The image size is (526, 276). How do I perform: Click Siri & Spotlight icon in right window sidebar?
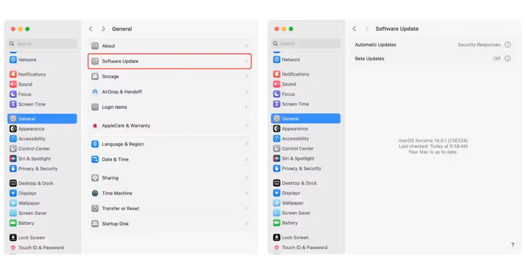(277, 159)
